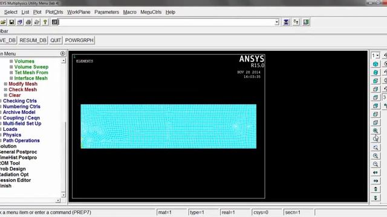
Task: Open the Report Generator toolbar icon
Action: (x=36, y=22)
